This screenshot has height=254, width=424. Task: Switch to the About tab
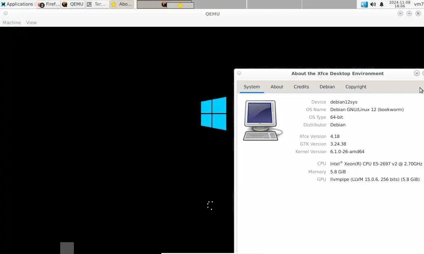[x=277, y=87]
